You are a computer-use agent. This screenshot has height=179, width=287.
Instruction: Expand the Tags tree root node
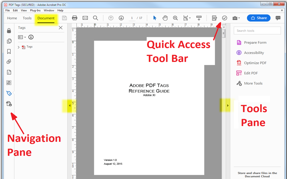(x=19, y=47)
